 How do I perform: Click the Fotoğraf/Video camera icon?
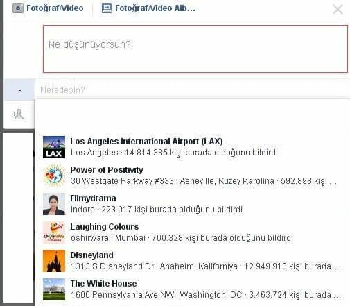click(x=18, y=8)
